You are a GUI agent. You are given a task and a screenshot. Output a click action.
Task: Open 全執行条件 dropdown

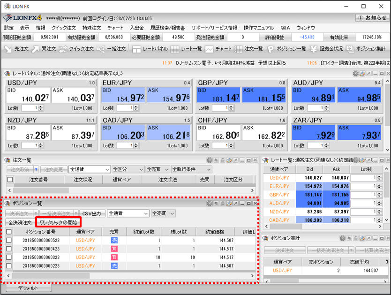(x=191, y=170)
